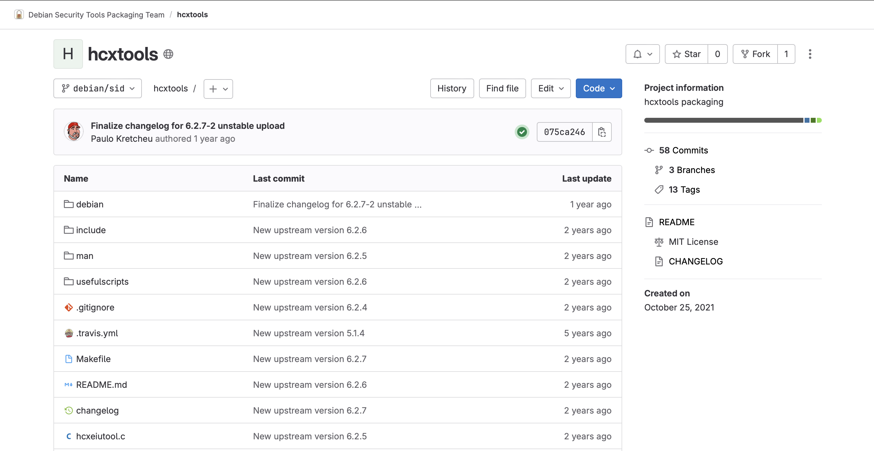Click the git icon beside .gitignore
The width and height of the screenshot is (874, 451).
68,307
